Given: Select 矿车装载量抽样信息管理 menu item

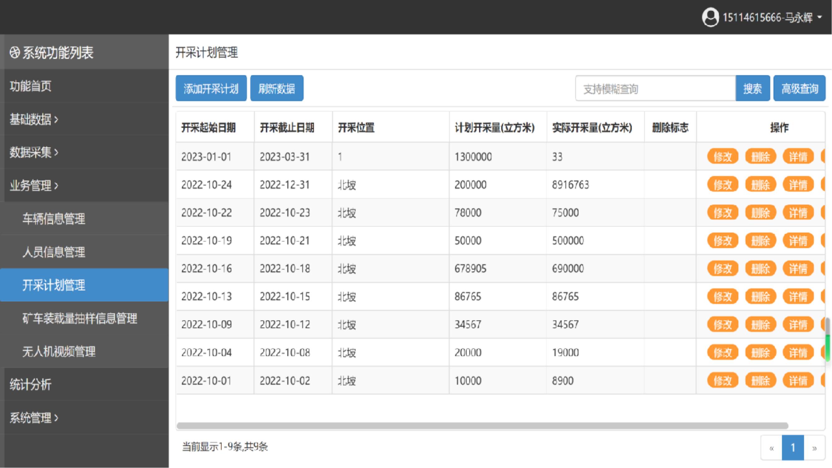Looking at the screenshot, I should (x=80, y=319).
